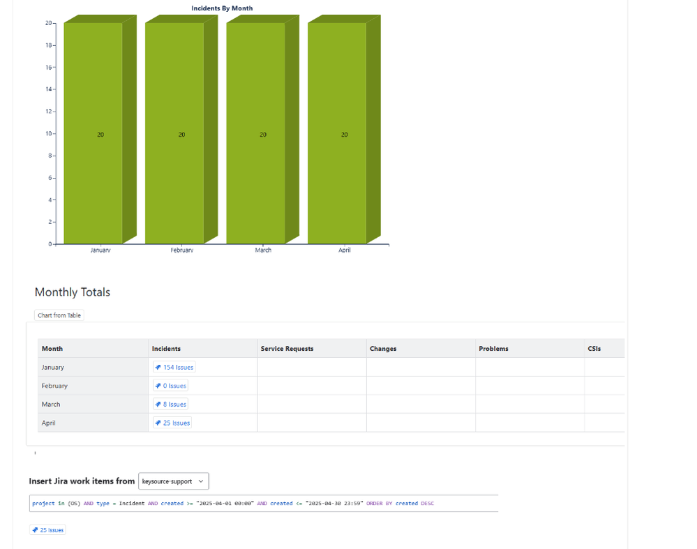Viewport: 697px width, 549px height.
Task: Click the February axis label under chart
Action: click(182, 250)
